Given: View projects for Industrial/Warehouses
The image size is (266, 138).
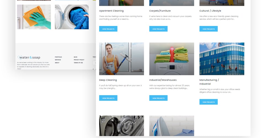Looking at the screenshot, I should pyautogui.click(x=158, y=98).
